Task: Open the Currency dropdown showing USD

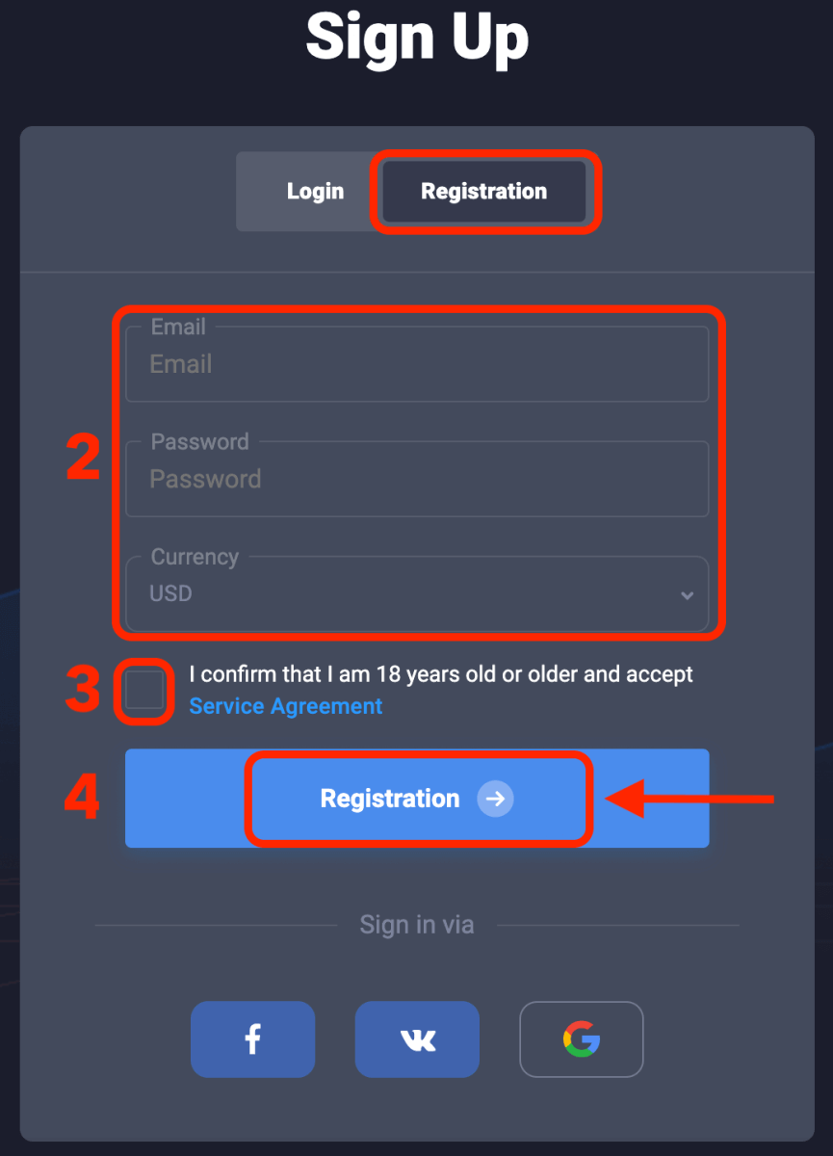Action: (404, 594)
